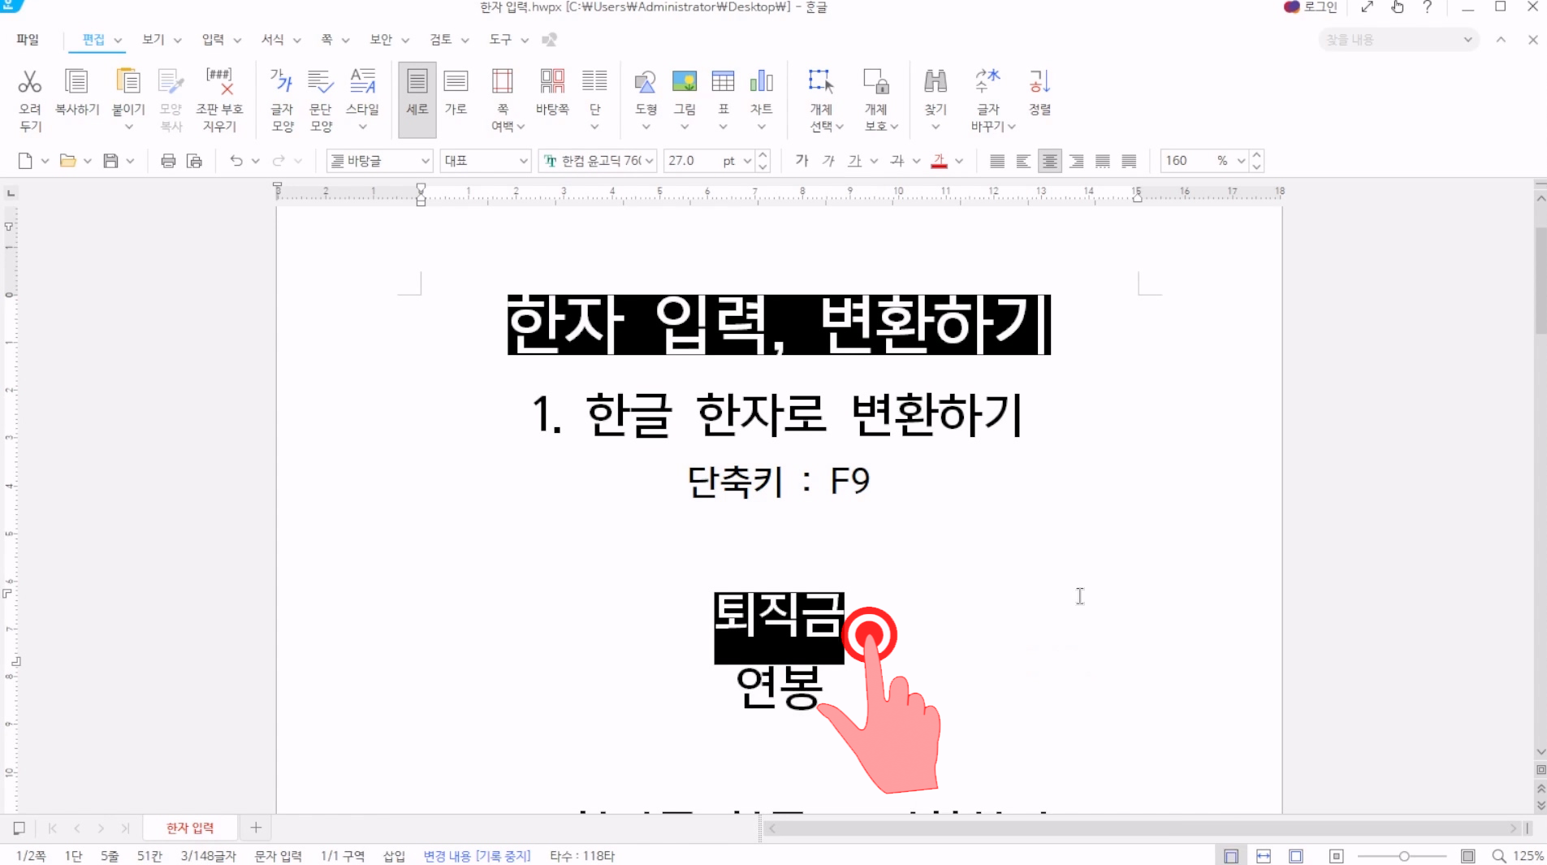1547x865 pixels.
Task: Click the Erase typesetting marks (조판 부호 지우기) icon
Action: tap(219, 82)
